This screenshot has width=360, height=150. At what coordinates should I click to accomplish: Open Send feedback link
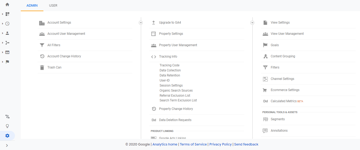(x=246, y=144)
